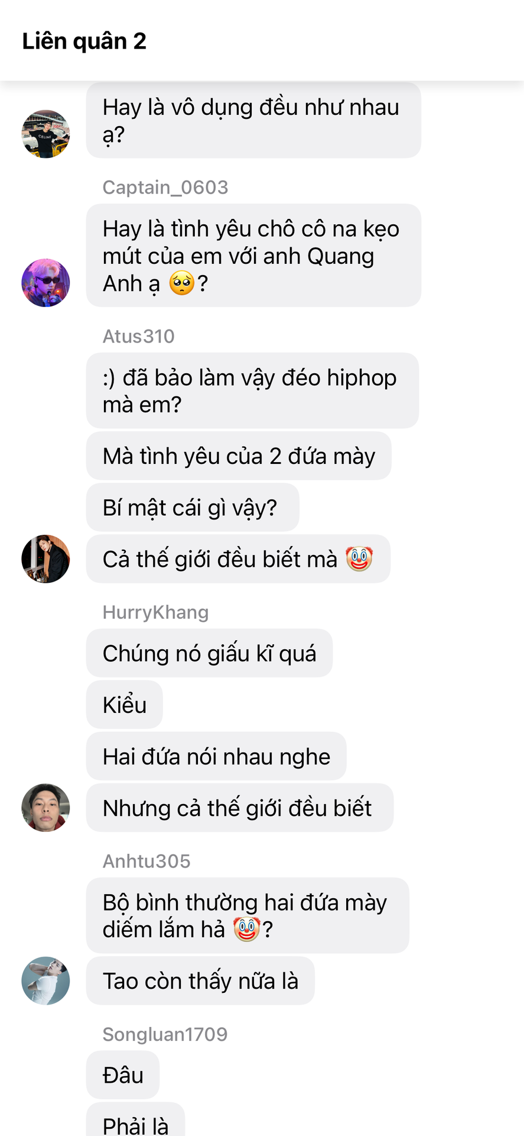This screenshot has height=1136, width=524.
Task: Open the Captain_0603 username label
Action: [x=165, y=188]
